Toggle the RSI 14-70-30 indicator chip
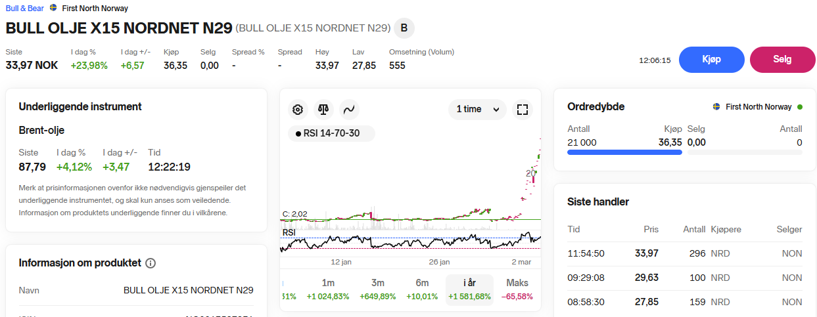Image resolution: width=817 pixels, height=317 pixels. point(331,134)
